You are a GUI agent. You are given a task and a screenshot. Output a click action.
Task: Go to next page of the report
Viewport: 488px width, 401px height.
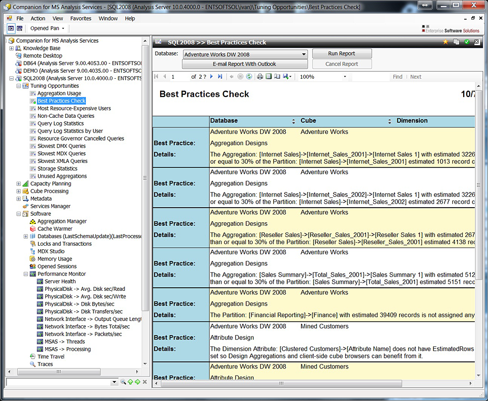click(x=211, y=77)
